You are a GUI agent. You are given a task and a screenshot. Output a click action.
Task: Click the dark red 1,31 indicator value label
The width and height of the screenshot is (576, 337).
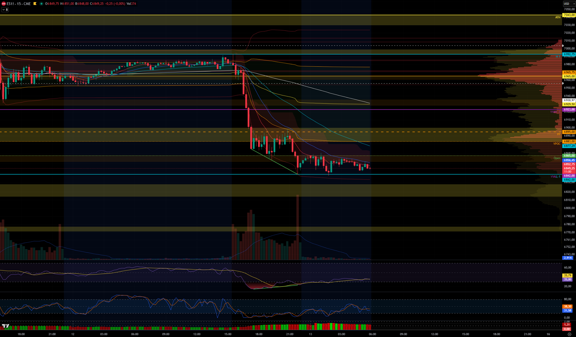pos(567,325)
